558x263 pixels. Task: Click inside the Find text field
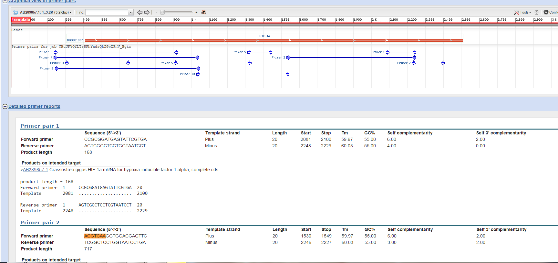[x=107, y=12]
